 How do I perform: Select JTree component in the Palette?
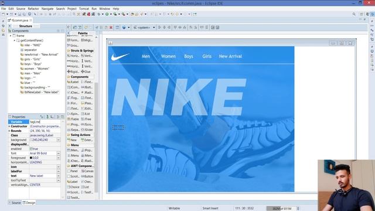[86, 119]
